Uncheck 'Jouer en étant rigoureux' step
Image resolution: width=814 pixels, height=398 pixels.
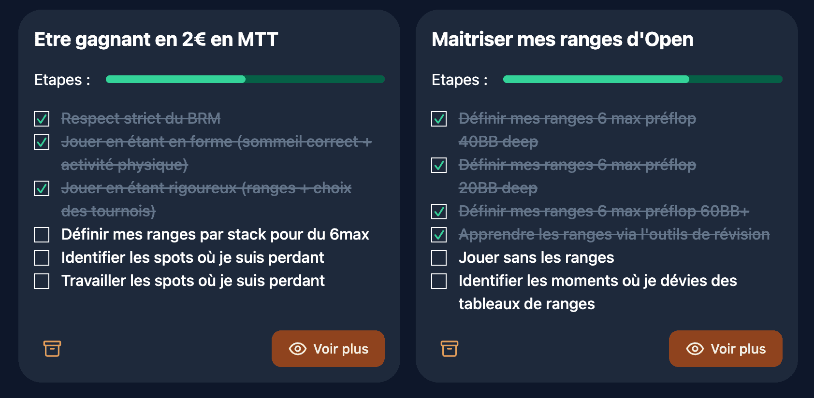pos(41,188)
